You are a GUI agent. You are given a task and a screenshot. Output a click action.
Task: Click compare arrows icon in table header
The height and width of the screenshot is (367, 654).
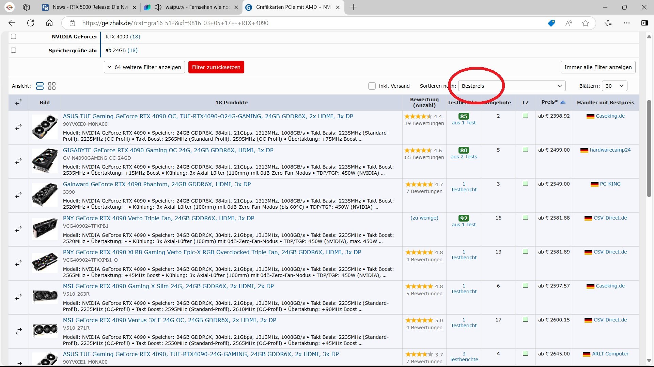19,102
